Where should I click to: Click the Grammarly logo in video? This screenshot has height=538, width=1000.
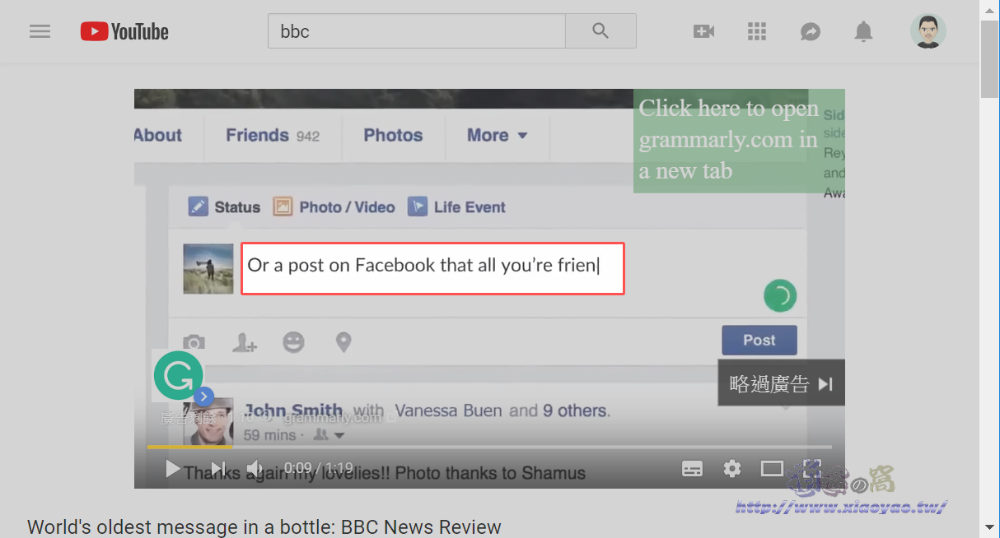pos(176,376)
